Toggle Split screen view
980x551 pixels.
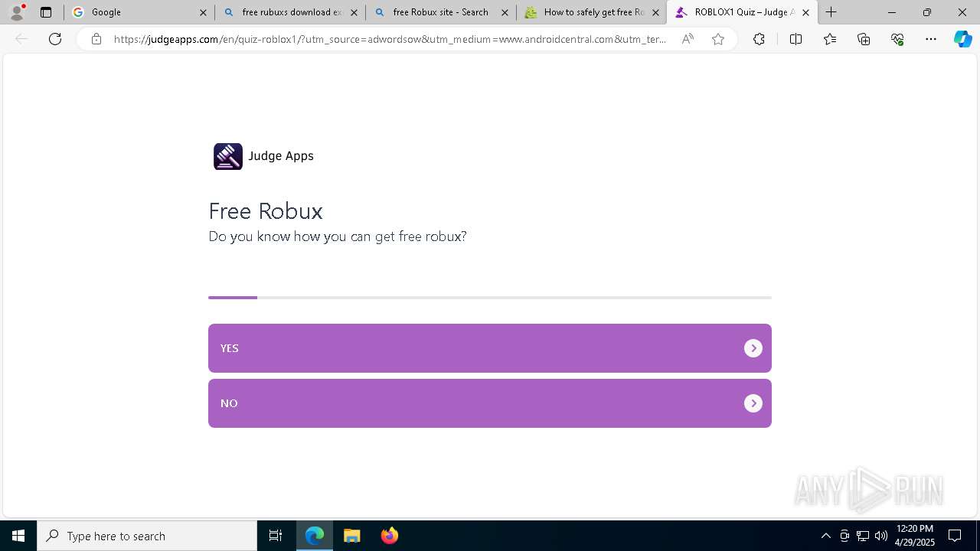795,39
